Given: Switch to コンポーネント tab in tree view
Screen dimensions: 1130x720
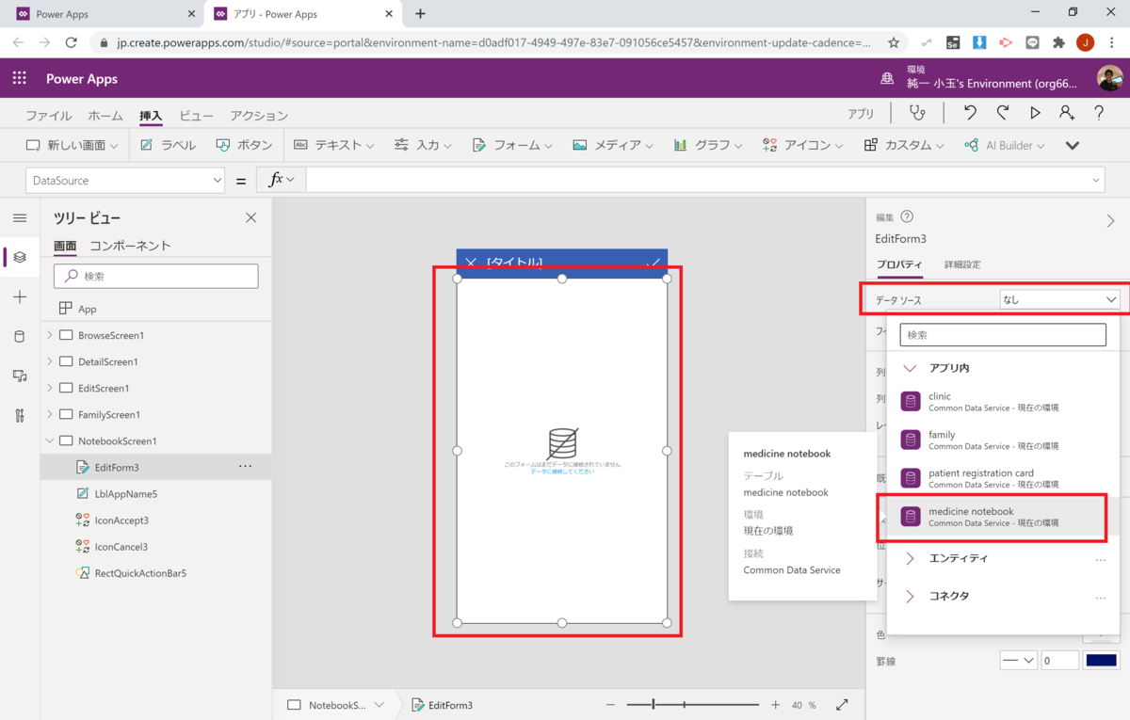Looking at the screenshot, I should (x=130, y=246).
